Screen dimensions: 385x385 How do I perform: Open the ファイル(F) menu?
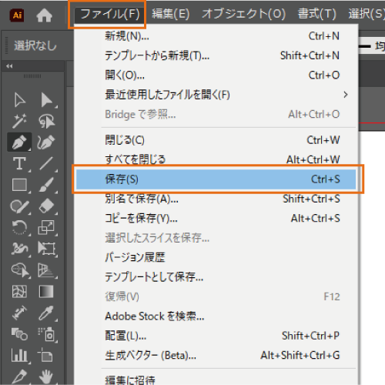(x=109, y=14)
